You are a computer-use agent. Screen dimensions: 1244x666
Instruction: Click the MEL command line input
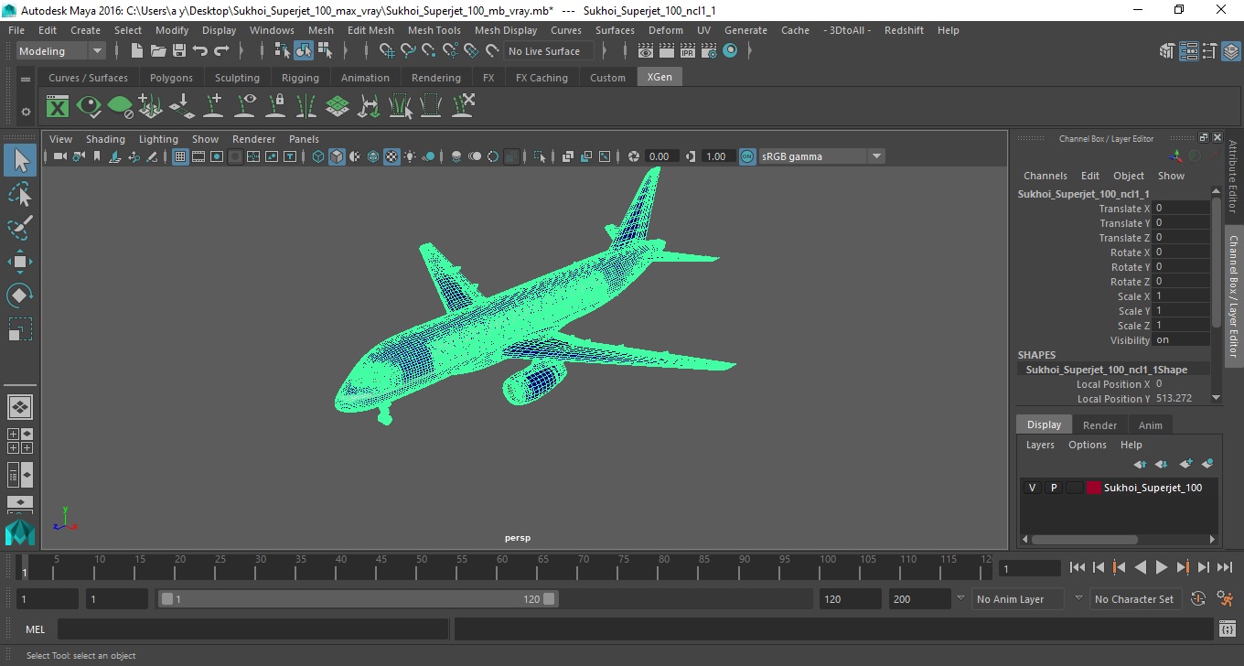252,628
